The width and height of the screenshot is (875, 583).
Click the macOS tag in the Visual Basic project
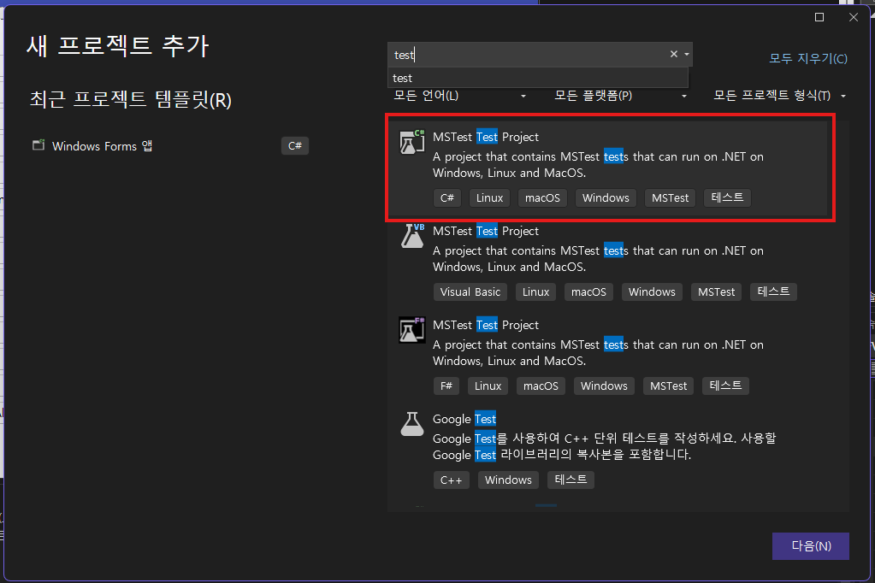coord(588,291)
